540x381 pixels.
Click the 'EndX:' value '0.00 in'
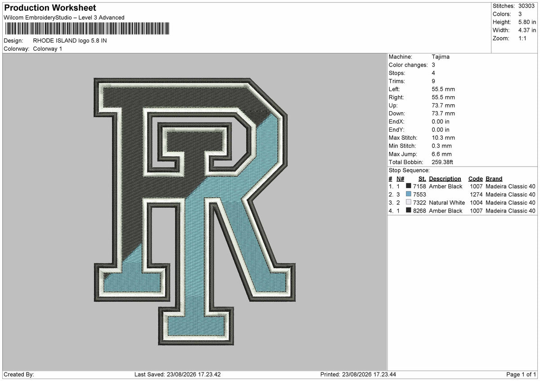point(441,121)
